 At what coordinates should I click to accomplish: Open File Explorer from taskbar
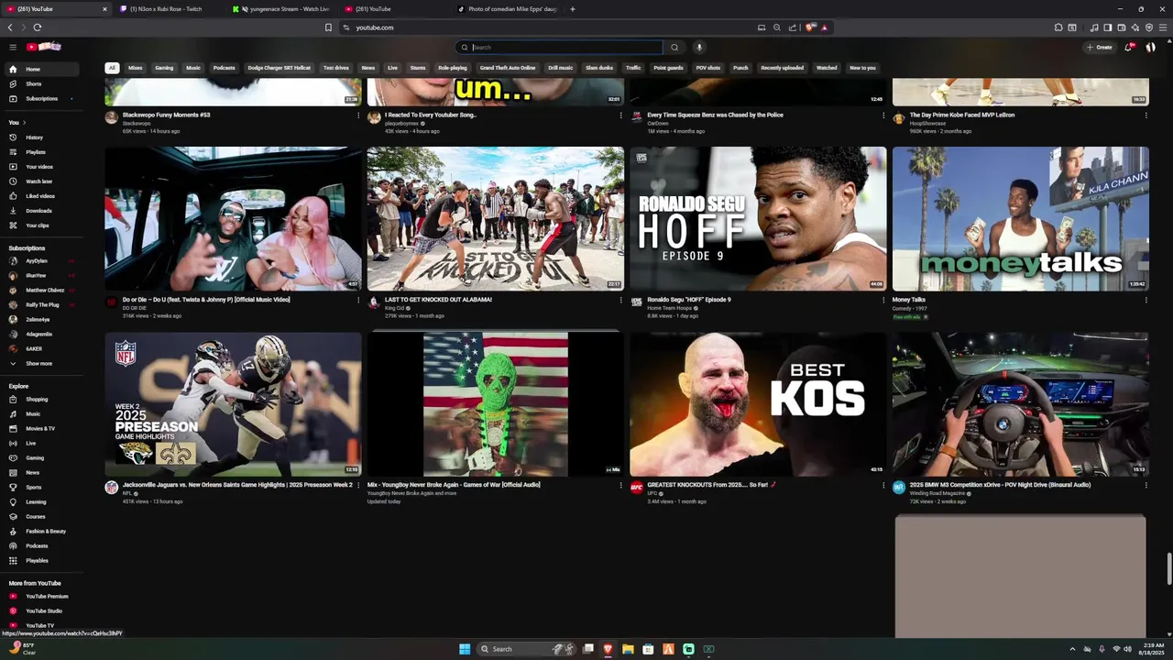(628, 649)
